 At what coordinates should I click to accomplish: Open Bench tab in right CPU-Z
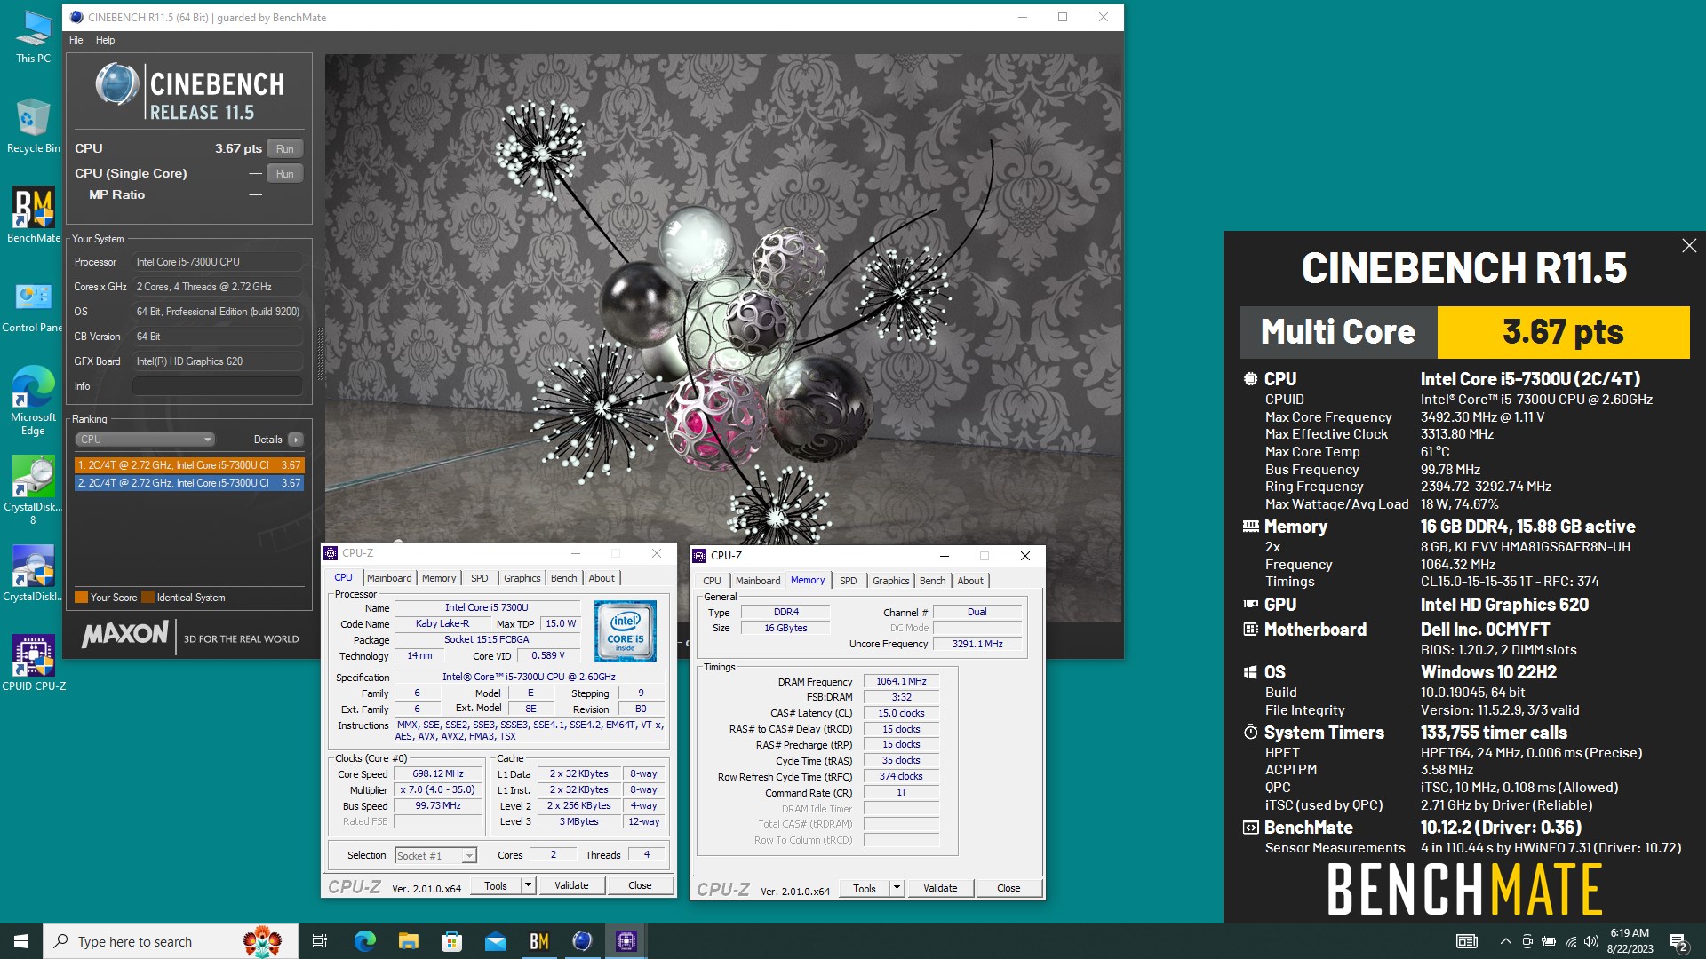coord(933,581)
